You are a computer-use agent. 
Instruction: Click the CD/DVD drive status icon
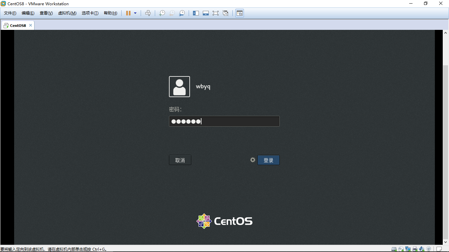coord(401,249)
